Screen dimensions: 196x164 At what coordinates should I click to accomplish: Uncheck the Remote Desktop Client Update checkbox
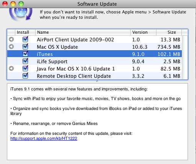25,75
